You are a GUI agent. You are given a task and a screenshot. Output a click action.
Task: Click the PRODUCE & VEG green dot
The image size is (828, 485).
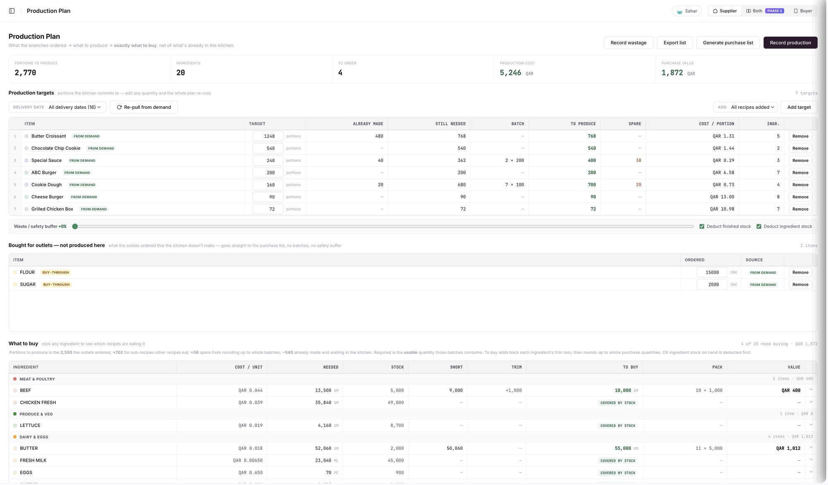[15, 414]
